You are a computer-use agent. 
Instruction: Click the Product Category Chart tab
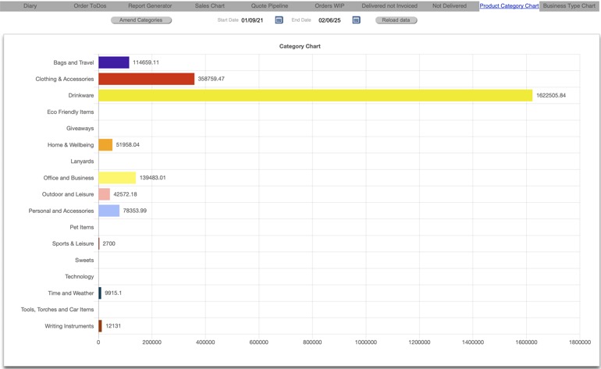509,5
